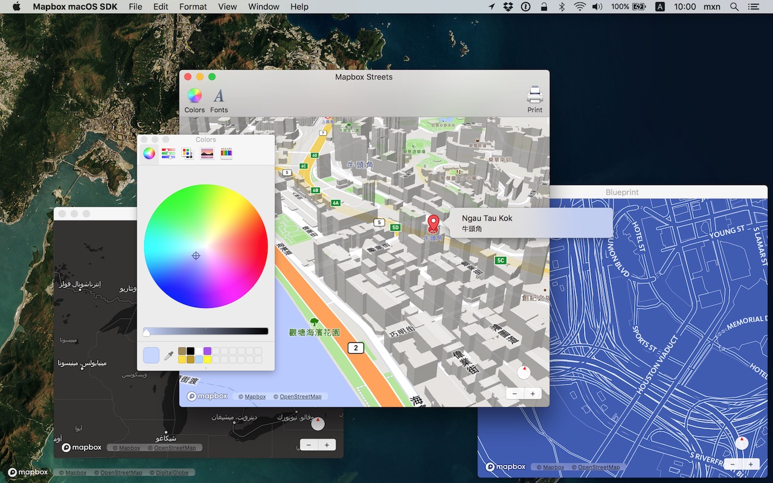The width and height of the screenshot is (773, 483).
Task: Click the brightness slider in Colors panel
Action: tap(206, 331)
